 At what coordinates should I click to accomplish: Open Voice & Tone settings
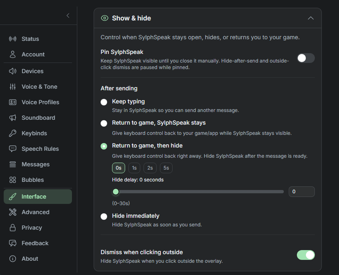pyautogui.click(x=38, y=87)
